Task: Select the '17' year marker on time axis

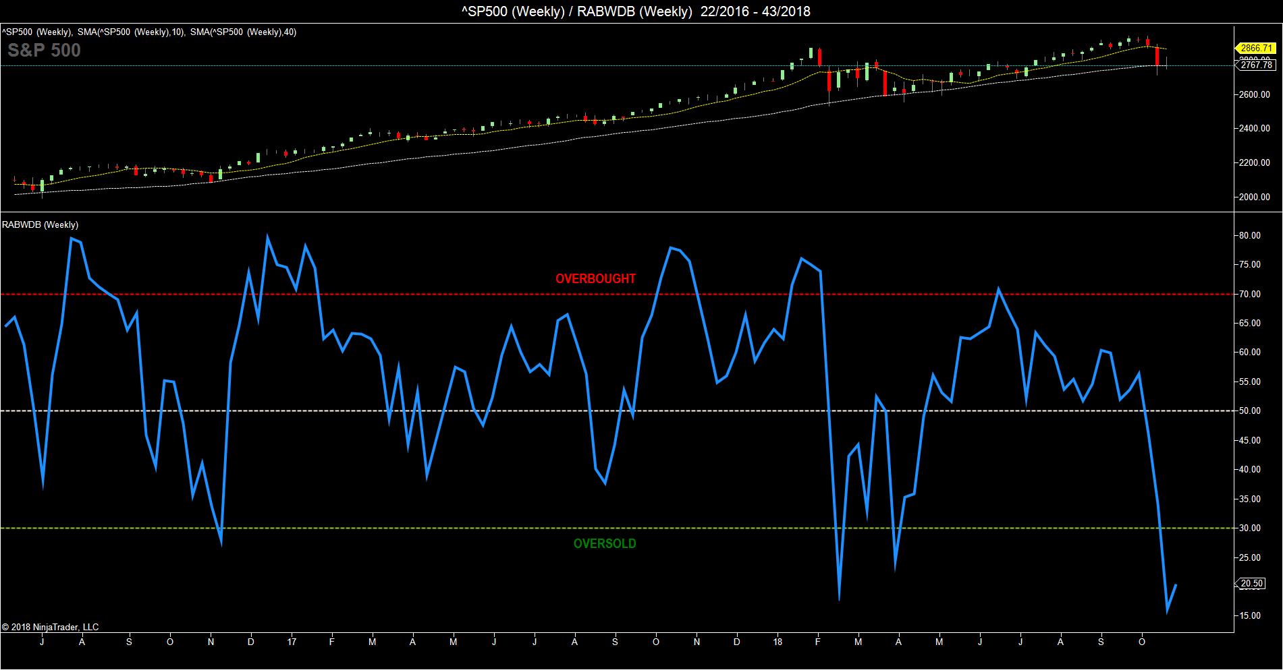Action: 292,642
